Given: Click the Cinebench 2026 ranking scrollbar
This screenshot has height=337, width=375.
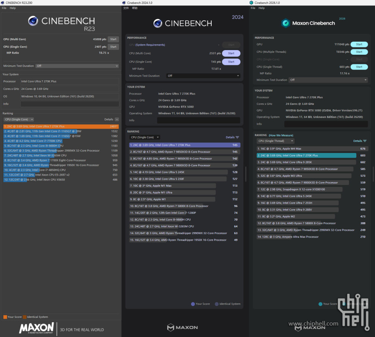Looking at the screenshot, I should point(373,174).
